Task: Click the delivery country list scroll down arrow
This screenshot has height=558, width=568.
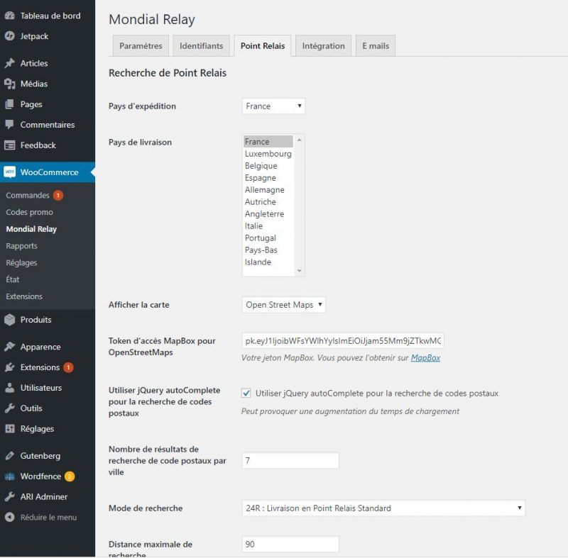Action: click(x=299, y=271)
